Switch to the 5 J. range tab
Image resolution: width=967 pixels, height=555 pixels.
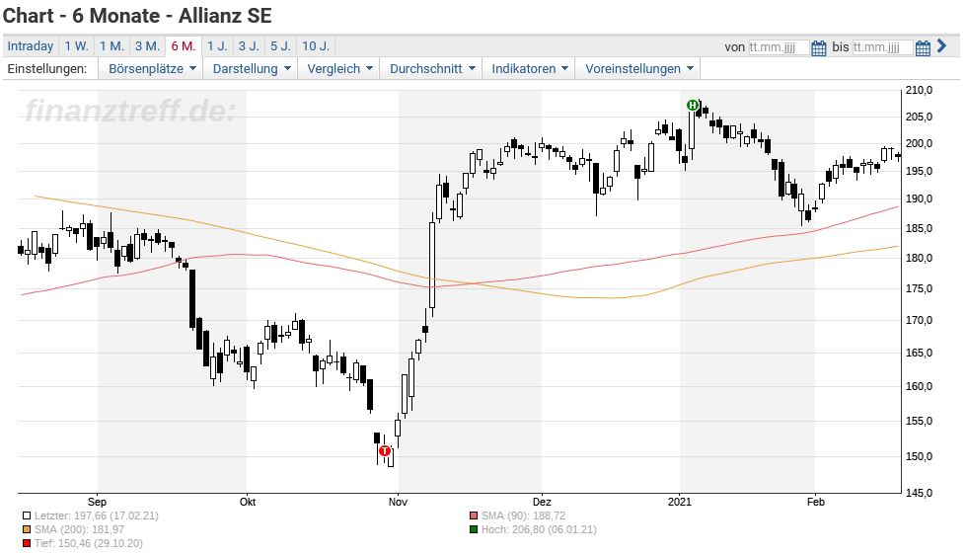[280, 46]
